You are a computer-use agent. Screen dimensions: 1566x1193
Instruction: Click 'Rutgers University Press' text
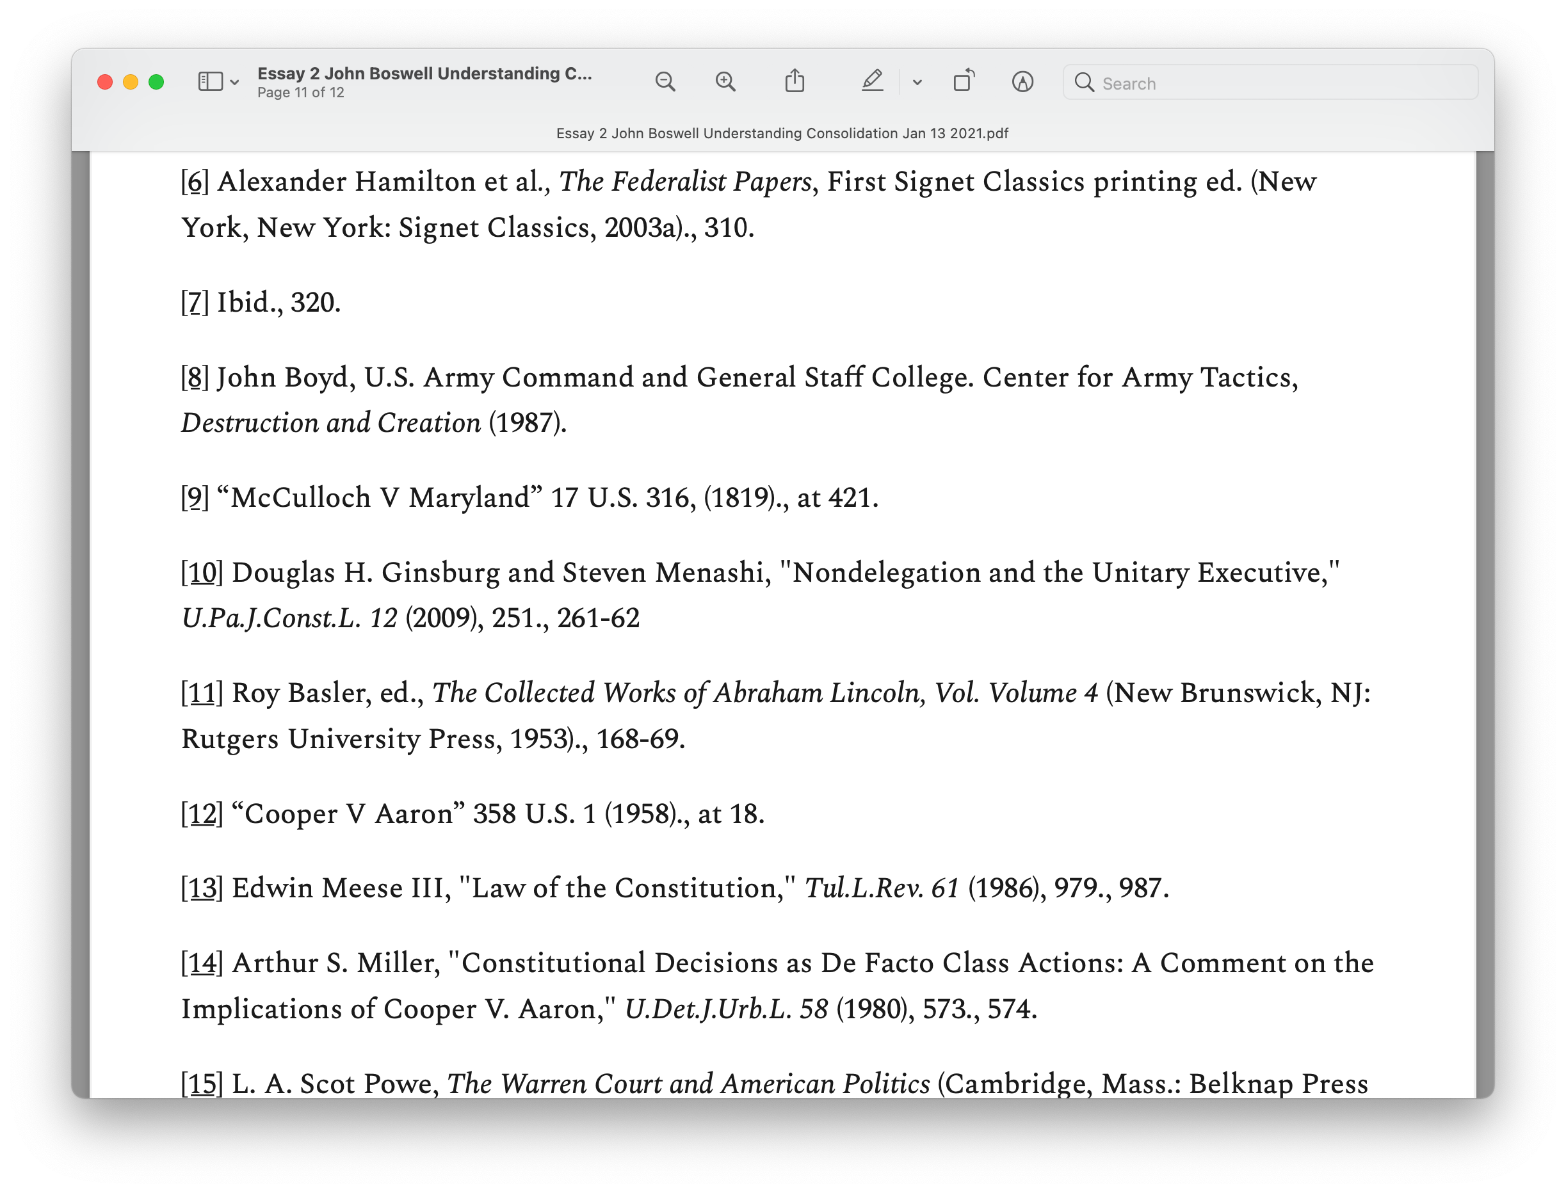(x=338, y=740)
